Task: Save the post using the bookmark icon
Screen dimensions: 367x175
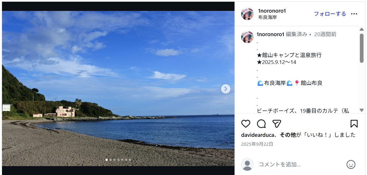Action: click(355, 124)
